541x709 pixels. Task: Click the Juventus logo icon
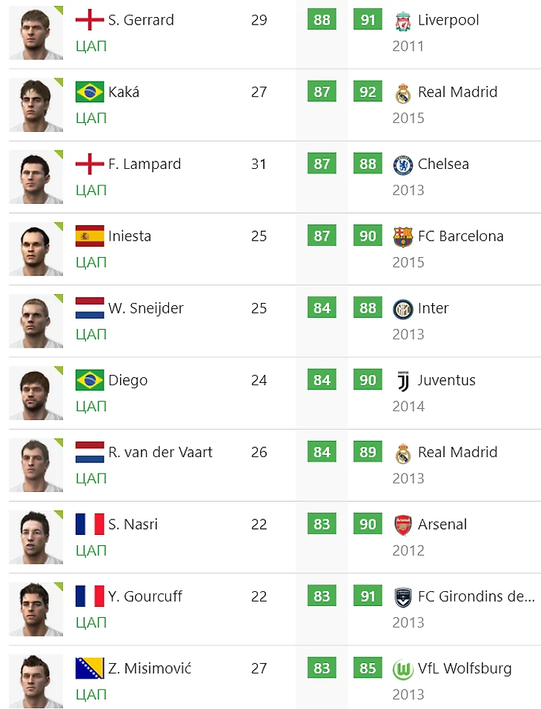(402, 381)
